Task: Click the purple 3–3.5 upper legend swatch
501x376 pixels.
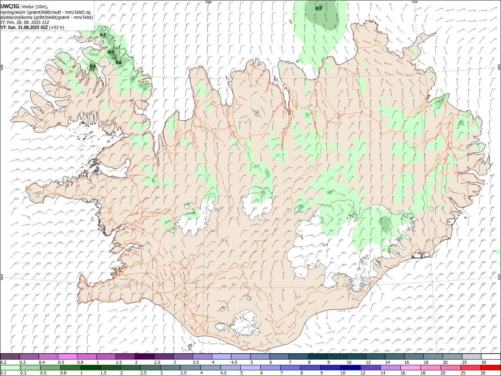Action: pyautogui.click(x=183, y=356)
